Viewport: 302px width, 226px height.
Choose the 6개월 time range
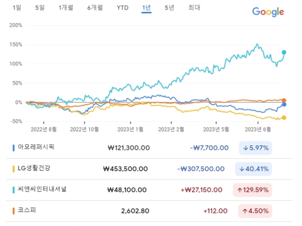pos(95,8)
